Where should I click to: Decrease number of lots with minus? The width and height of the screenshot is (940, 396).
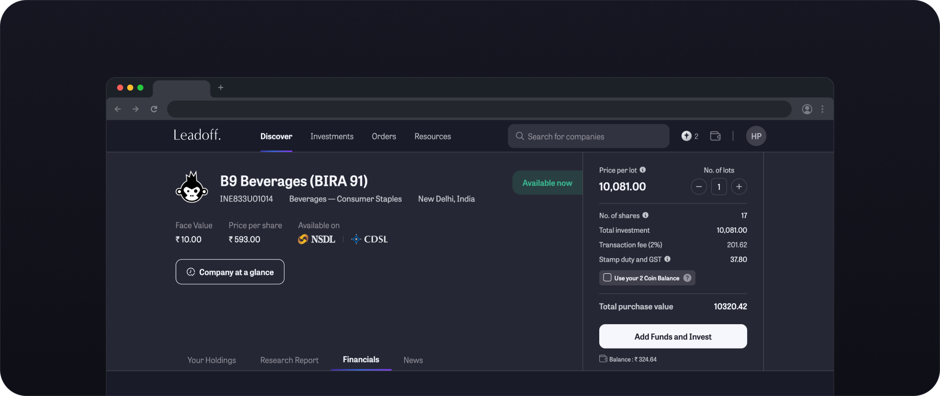(699, 187)
